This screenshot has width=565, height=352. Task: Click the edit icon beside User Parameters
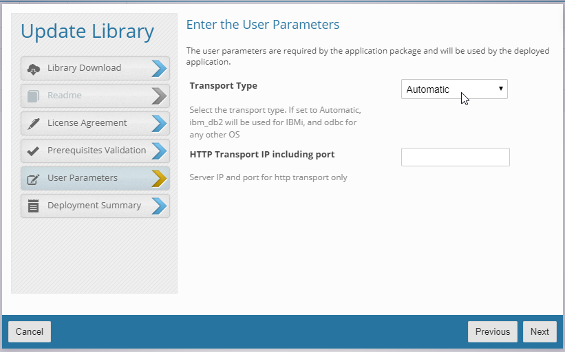[x=33, y=179]
